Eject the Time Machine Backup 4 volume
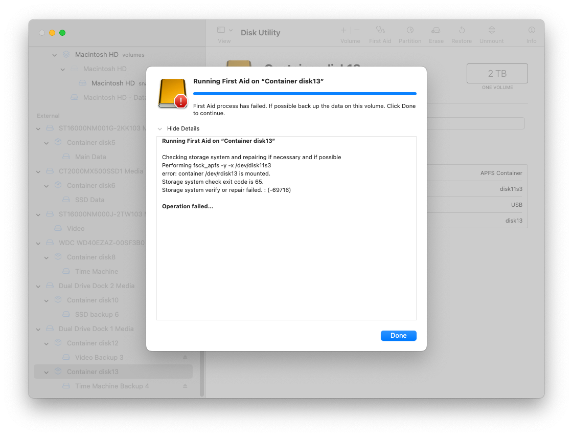This screenshot has width=573, height=436. [185, 386]
